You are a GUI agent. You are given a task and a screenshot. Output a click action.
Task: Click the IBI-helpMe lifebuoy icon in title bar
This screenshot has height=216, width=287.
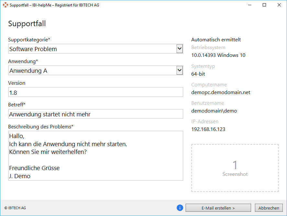pyautogui.click(x=6, y=5)
